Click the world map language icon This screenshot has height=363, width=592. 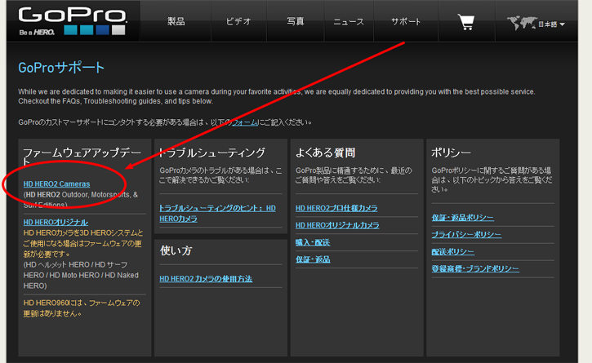[x=522, y=23]
